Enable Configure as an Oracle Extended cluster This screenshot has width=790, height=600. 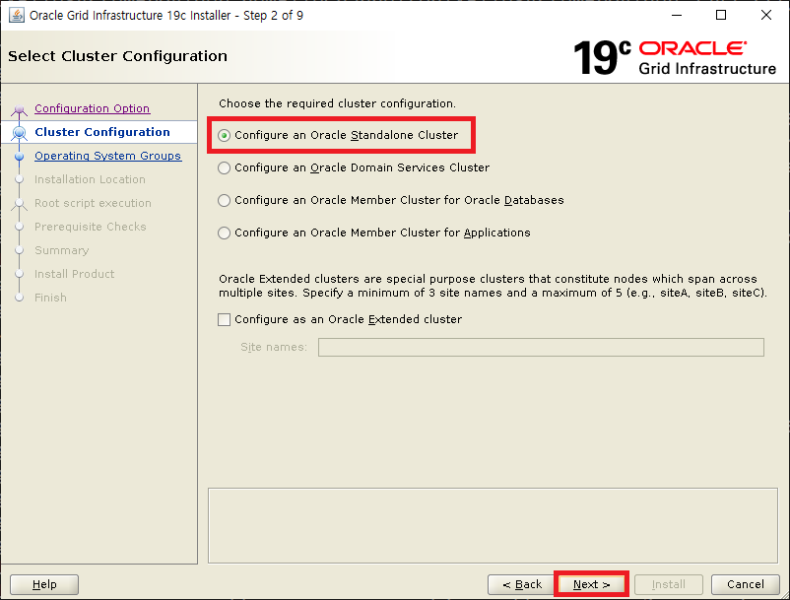point(340,319)
